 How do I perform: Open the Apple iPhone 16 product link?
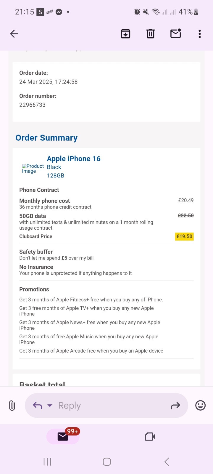(x=73, y=158)
